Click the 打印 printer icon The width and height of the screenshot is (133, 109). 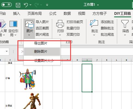tap(60, 24)
